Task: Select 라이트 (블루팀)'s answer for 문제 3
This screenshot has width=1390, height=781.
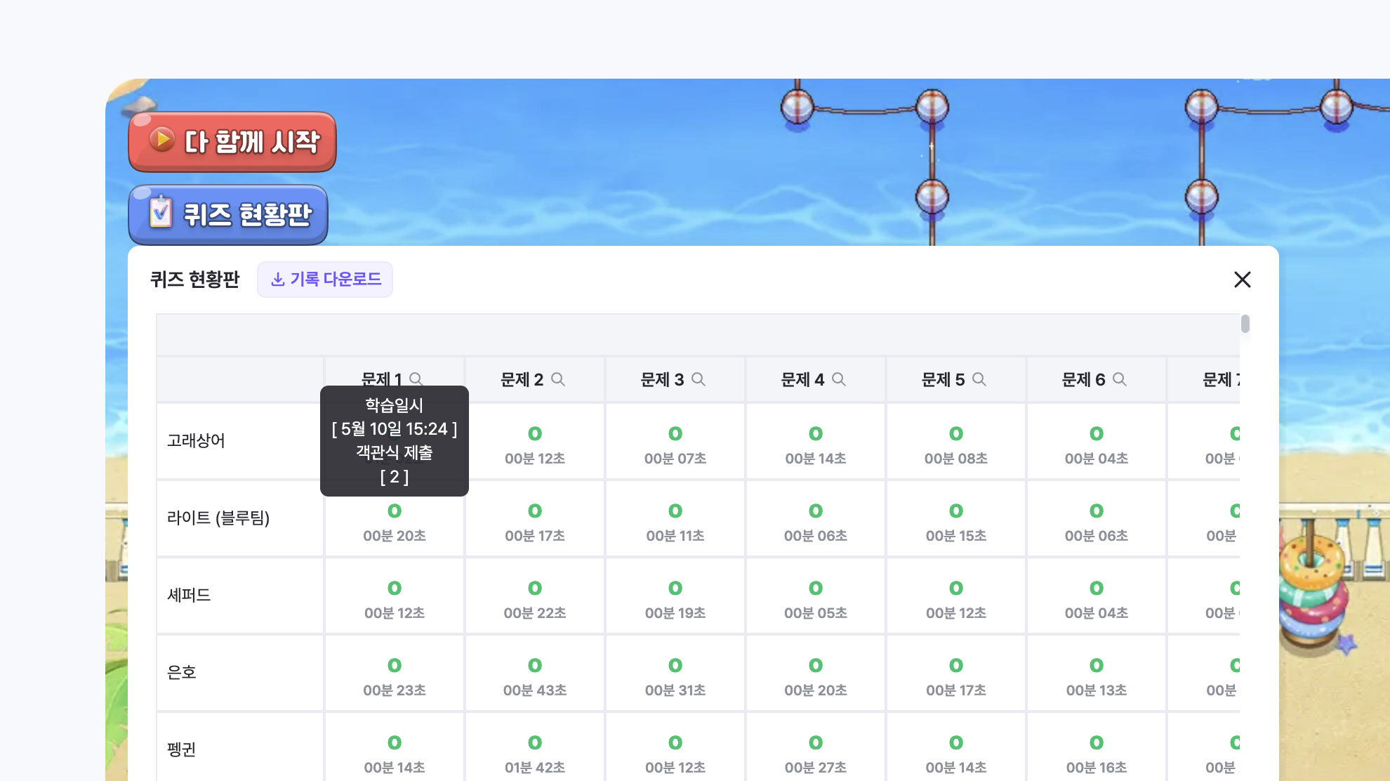Action: pos(675,518)
